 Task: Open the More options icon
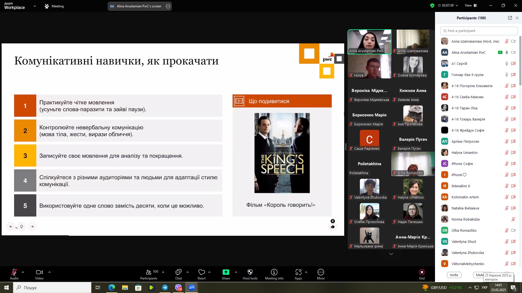(x=321, y=272)
